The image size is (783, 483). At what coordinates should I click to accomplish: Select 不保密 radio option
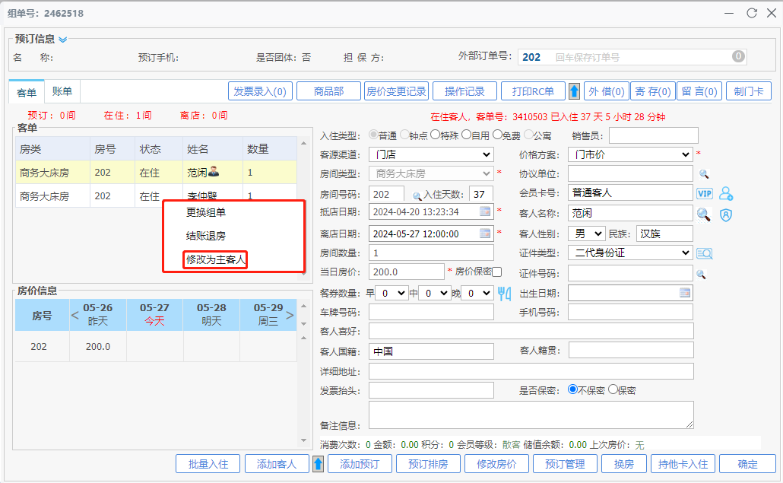click(x=572, y=389)
